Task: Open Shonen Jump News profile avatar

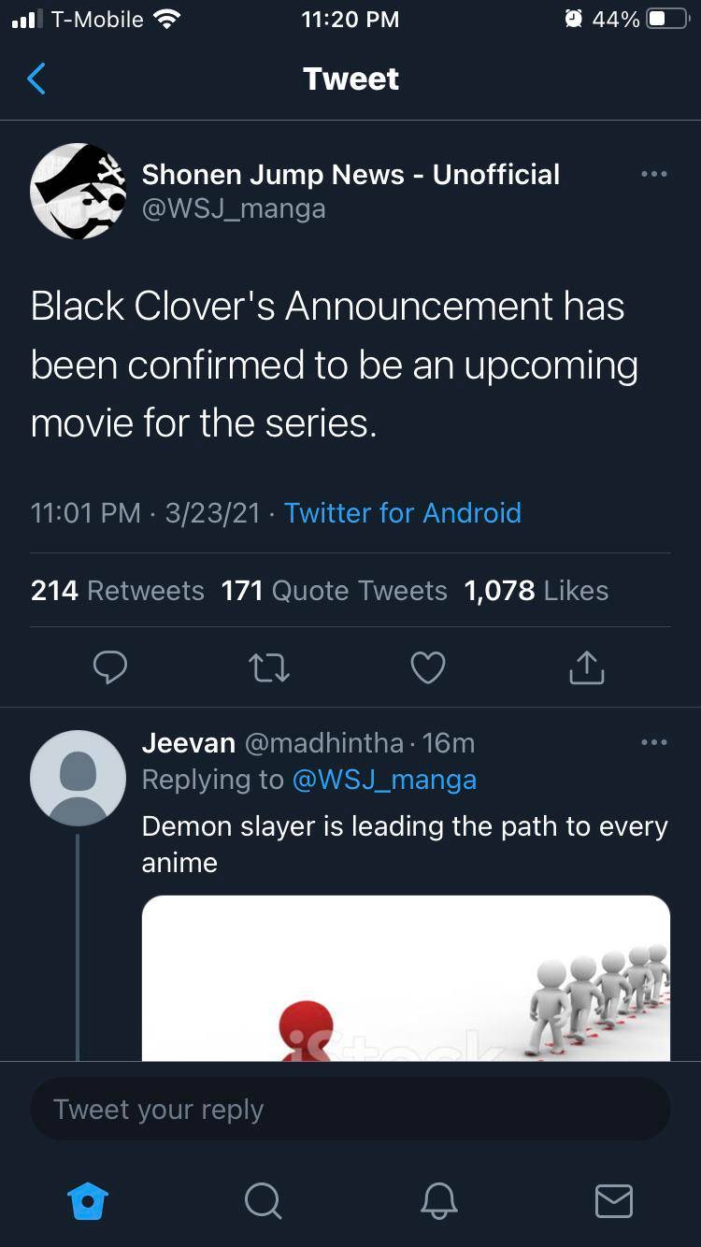Action: click(79, 192)
